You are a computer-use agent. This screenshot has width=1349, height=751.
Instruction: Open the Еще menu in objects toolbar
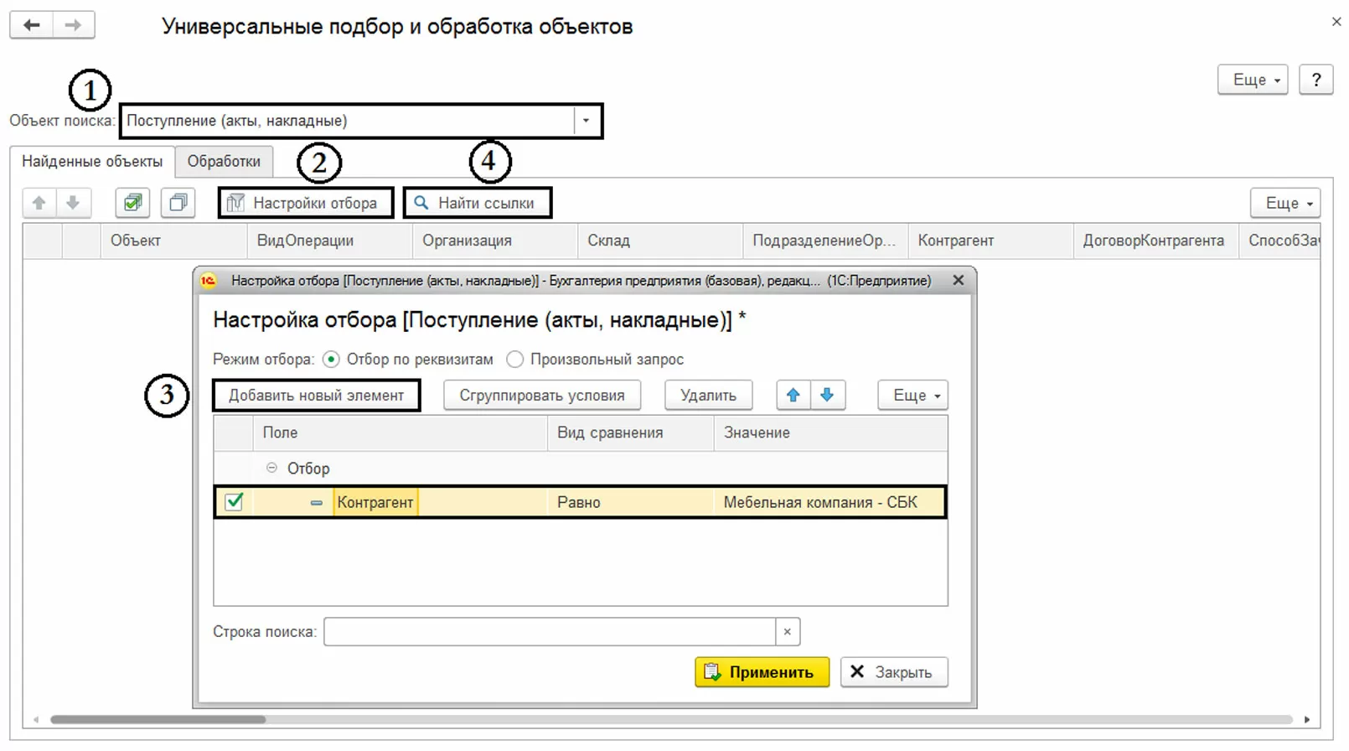pos(1285,203)
